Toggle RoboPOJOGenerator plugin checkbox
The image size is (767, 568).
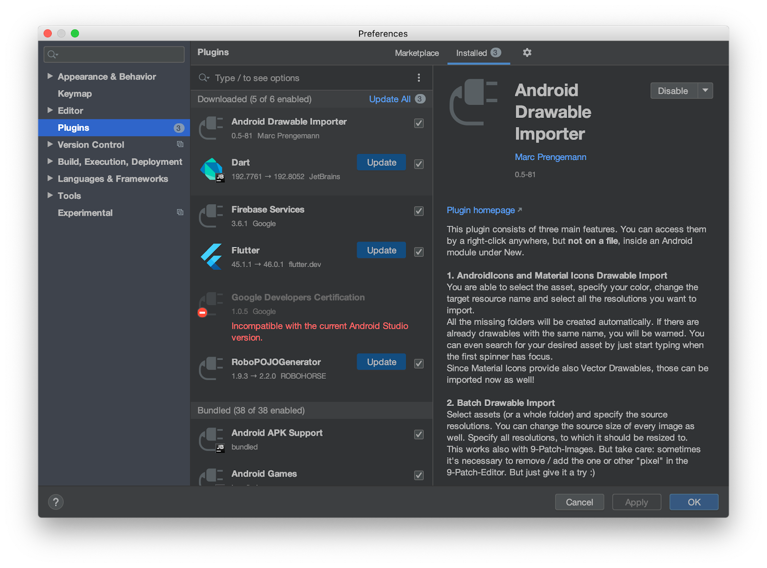[419, 363]
